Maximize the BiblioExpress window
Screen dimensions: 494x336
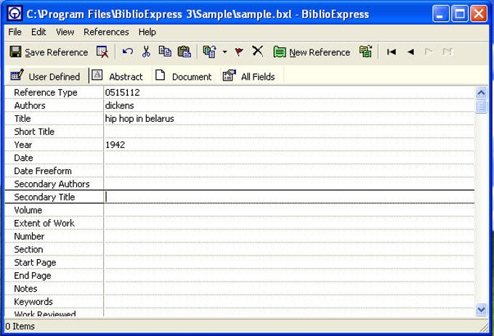[x=460, y=14]
